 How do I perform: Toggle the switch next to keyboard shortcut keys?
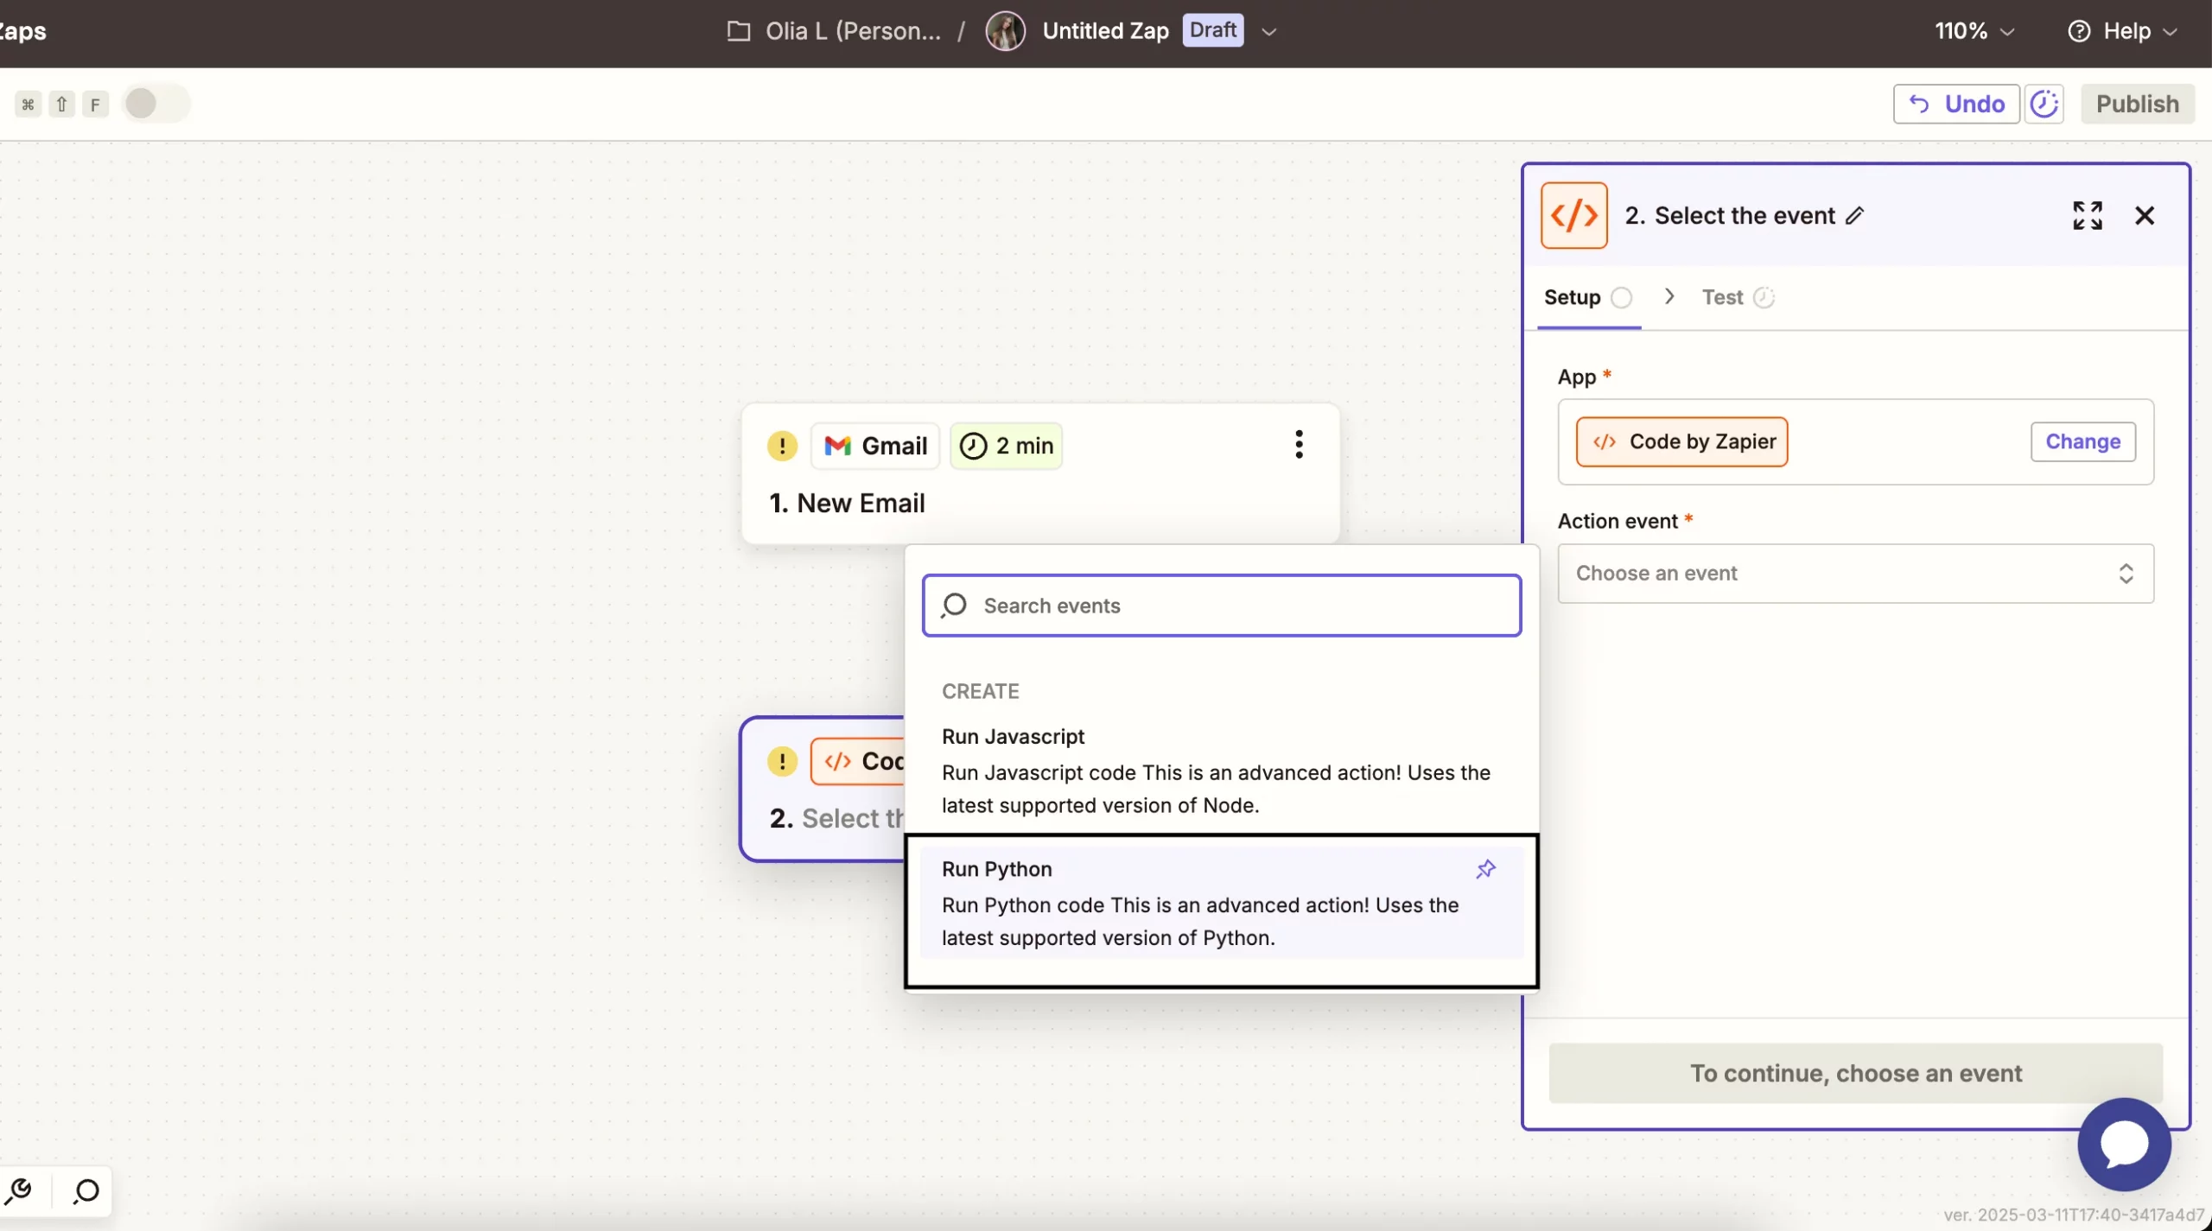(x=156, y=104)
